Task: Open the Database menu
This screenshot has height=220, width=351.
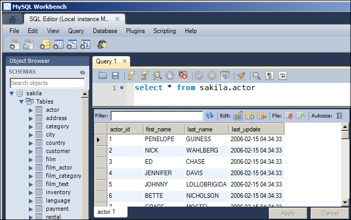Action: tap(105, 31)
